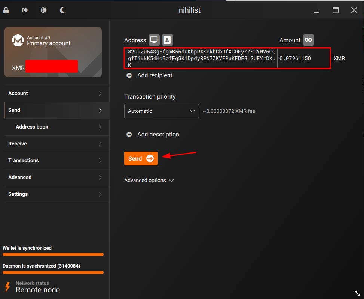Click the ~0.00003072 XMR fee text
This screenshot has height=299, width=364.
[229, 111]
